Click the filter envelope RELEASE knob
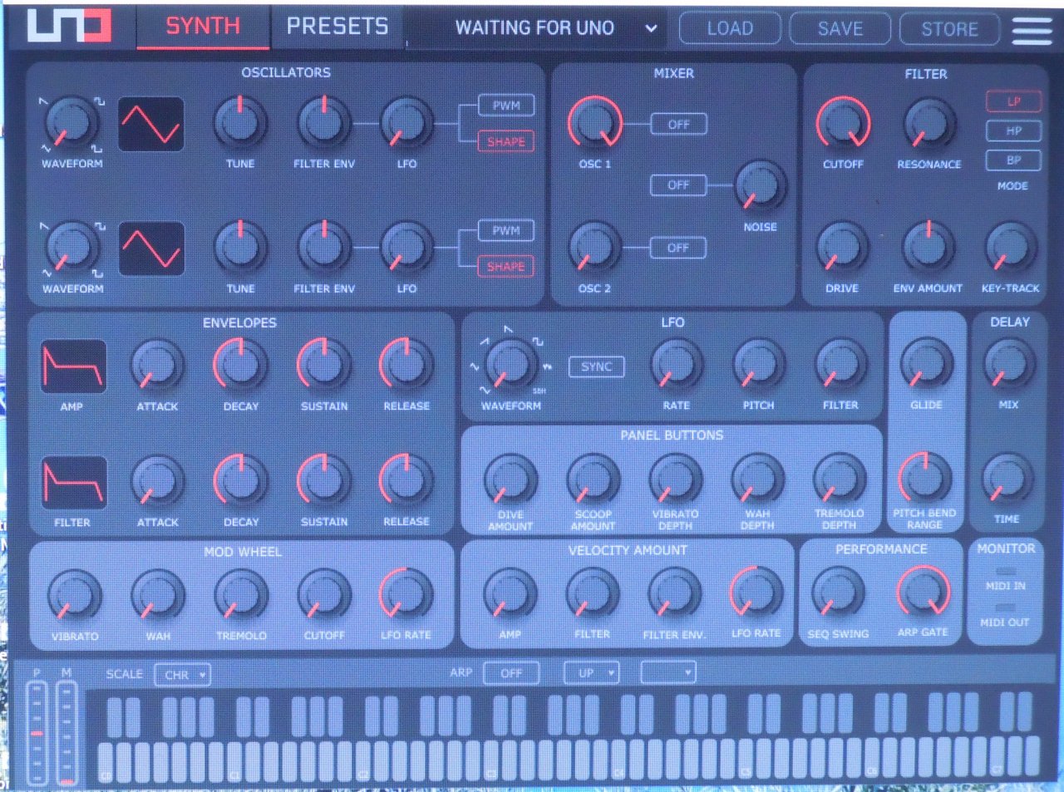The image size is (1064, 792). 406,480
